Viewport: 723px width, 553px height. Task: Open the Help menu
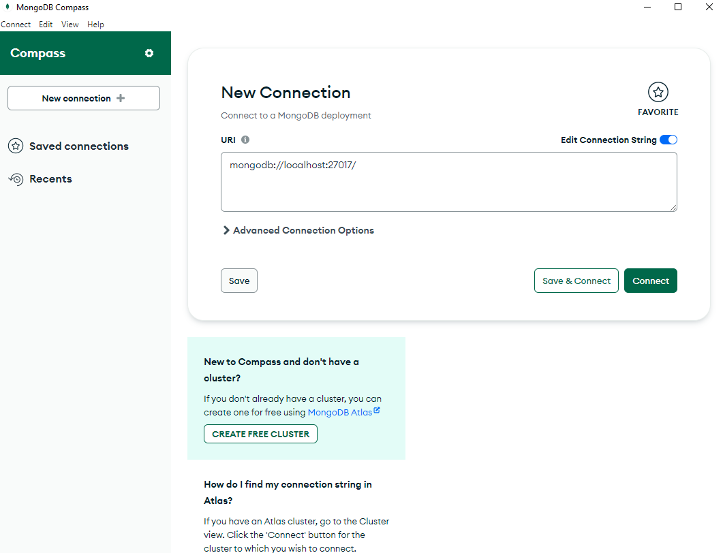pyautogui.click(x=95, y=25)
